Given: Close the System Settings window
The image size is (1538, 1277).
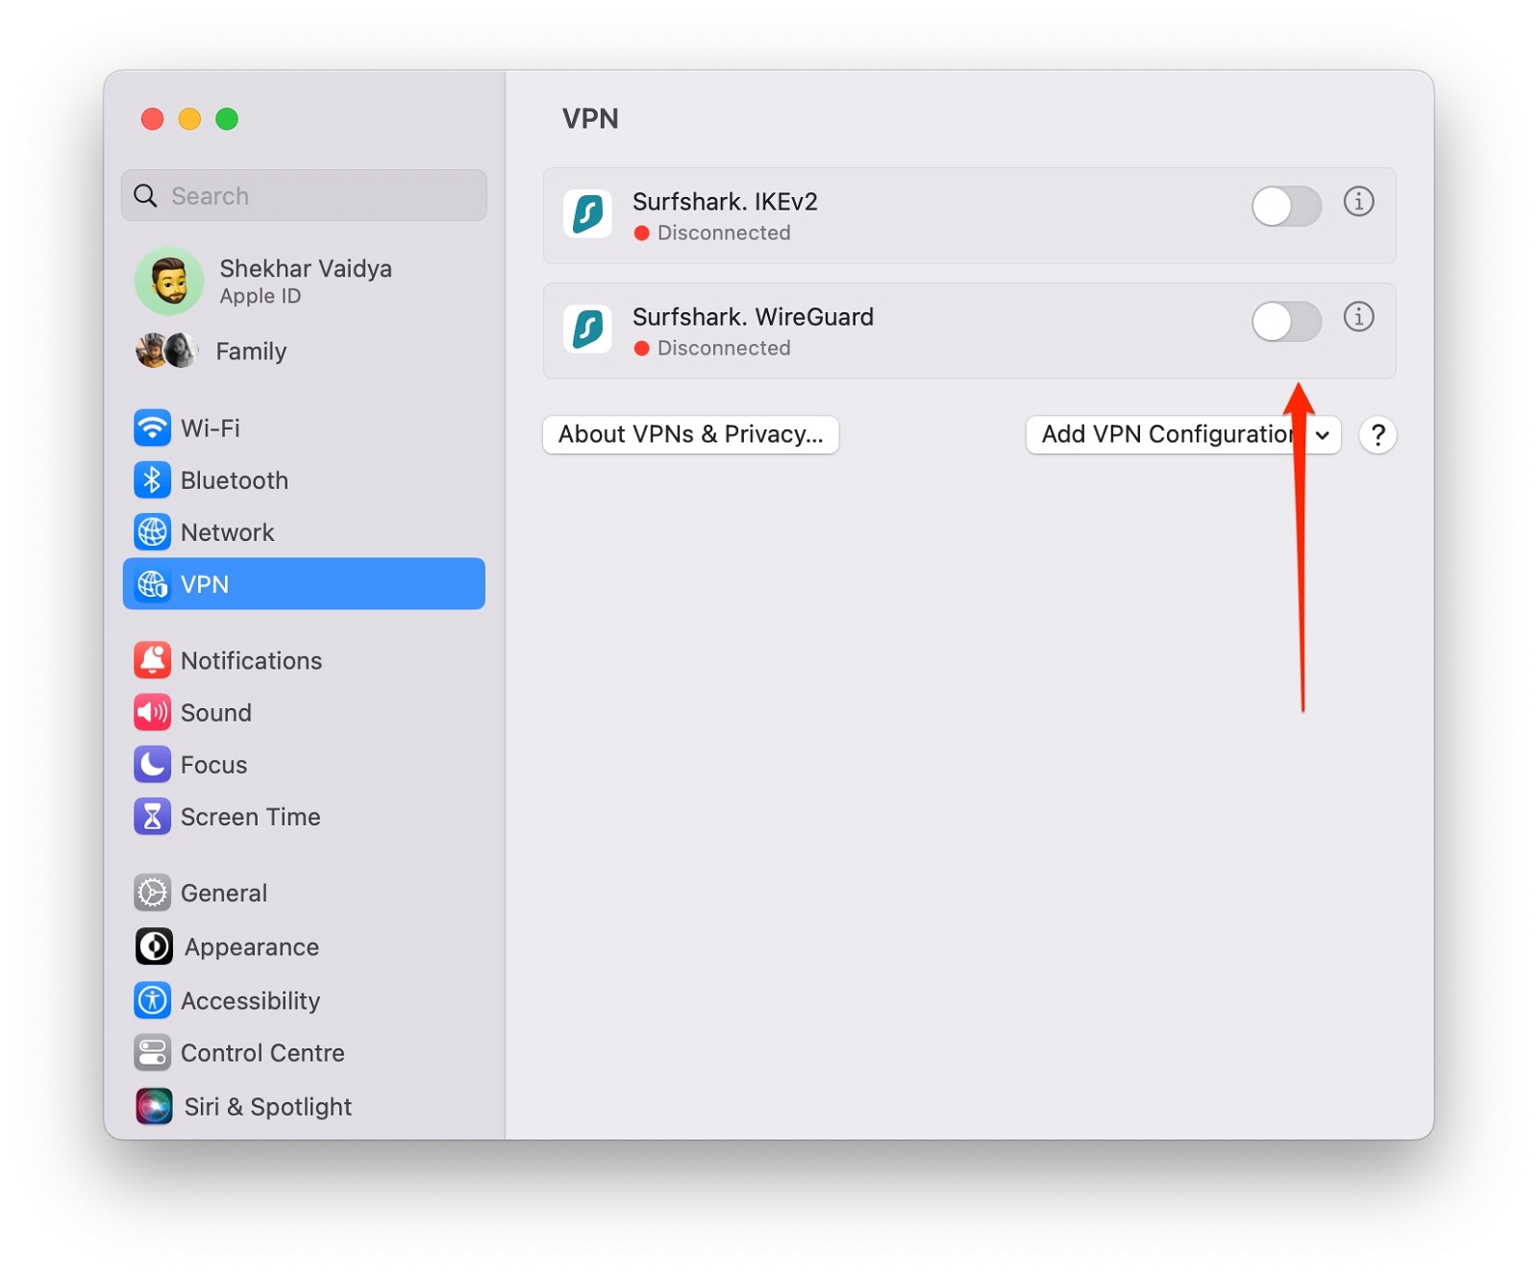Looking at the screenshot, I should click(152, 119).
